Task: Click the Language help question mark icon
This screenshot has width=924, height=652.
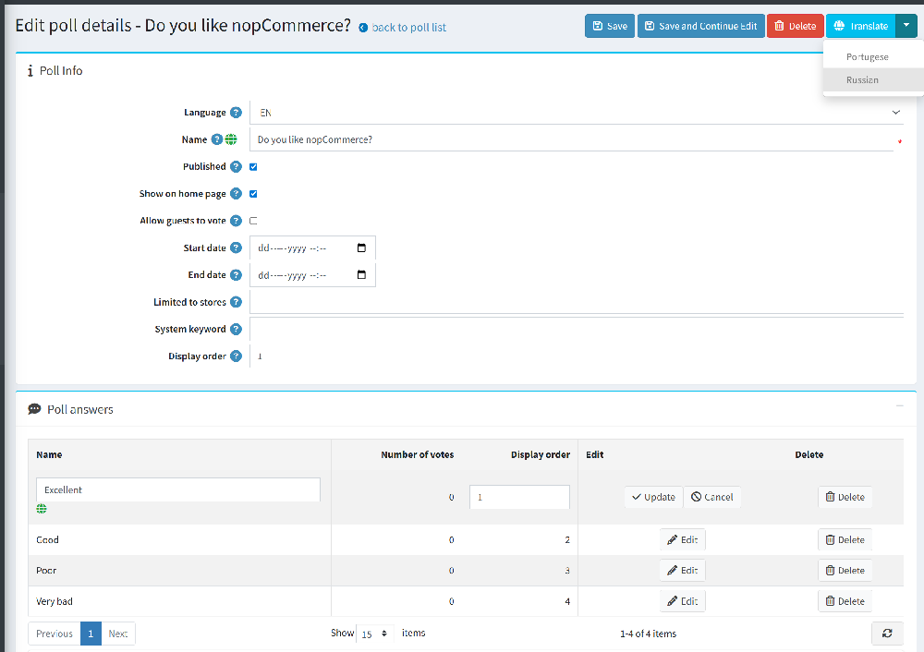Action: pyautogui.click(x=236, y=113)
